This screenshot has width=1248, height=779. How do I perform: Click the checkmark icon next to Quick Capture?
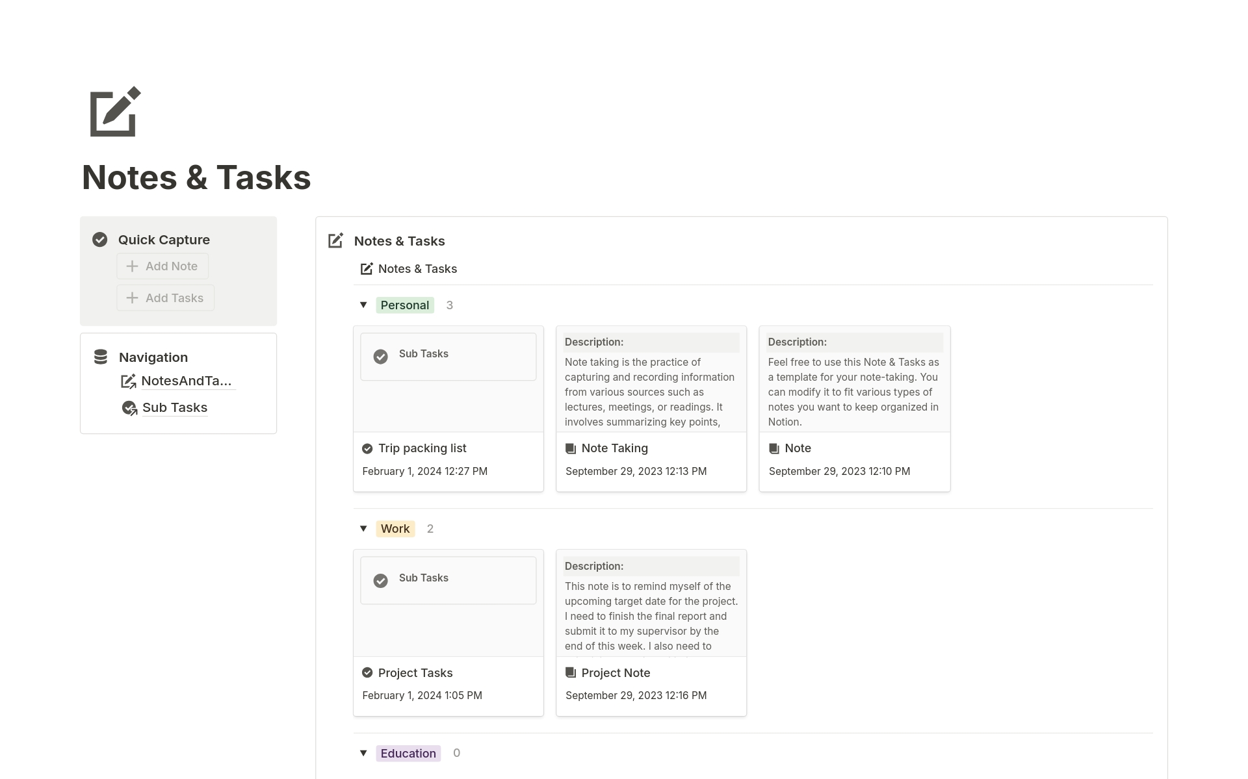point(99,239)
